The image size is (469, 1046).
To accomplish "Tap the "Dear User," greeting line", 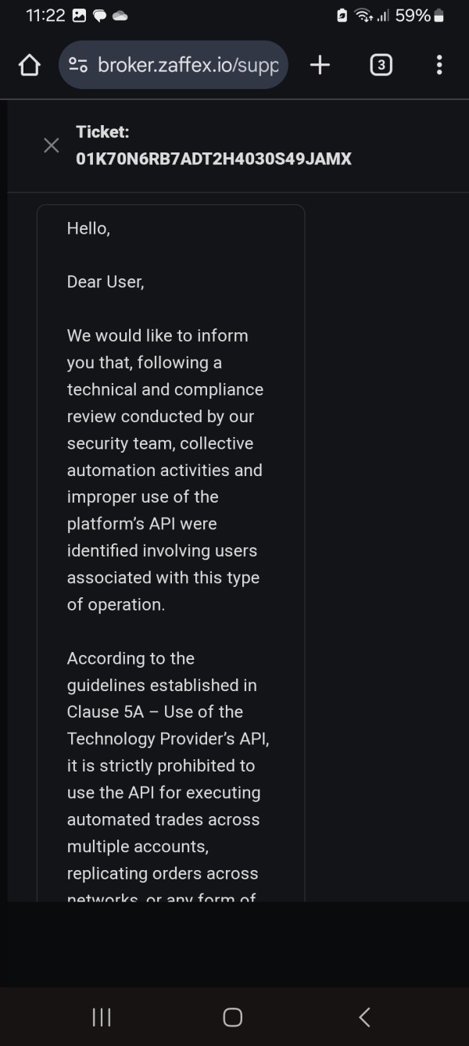I will (x=106, y=282).
